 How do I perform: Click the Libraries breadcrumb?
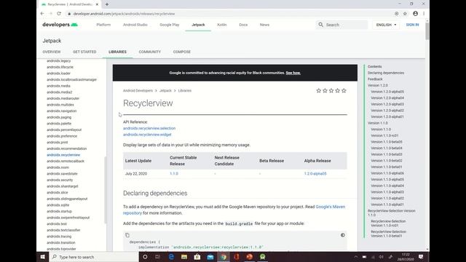[x=184, y=90]
